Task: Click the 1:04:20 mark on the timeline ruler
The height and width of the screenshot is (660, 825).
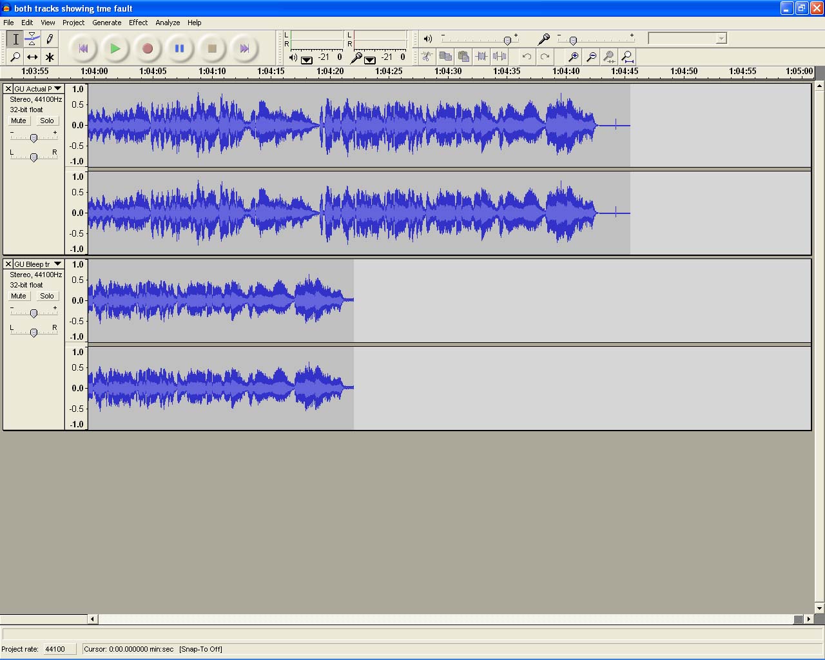Action: tap(330, 72)
